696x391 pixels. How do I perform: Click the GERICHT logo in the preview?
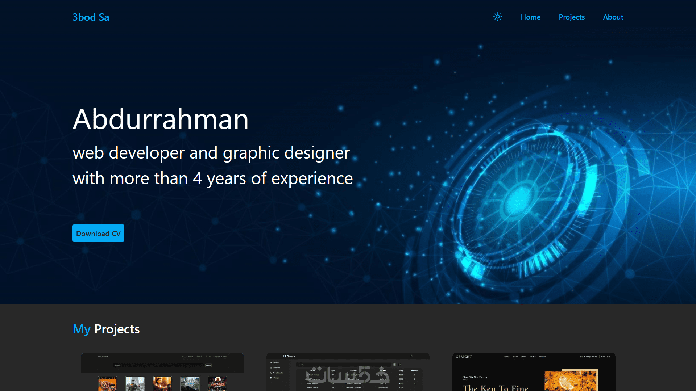[464, 357]
